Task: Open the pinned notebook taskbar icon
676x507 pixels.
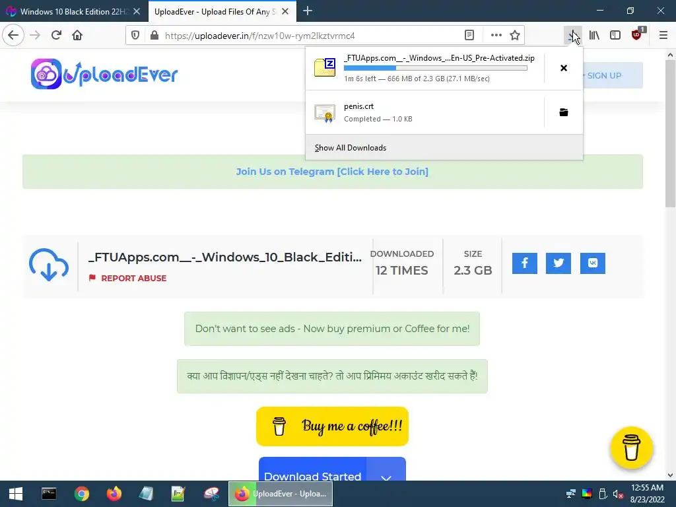Action: [146, 494]
